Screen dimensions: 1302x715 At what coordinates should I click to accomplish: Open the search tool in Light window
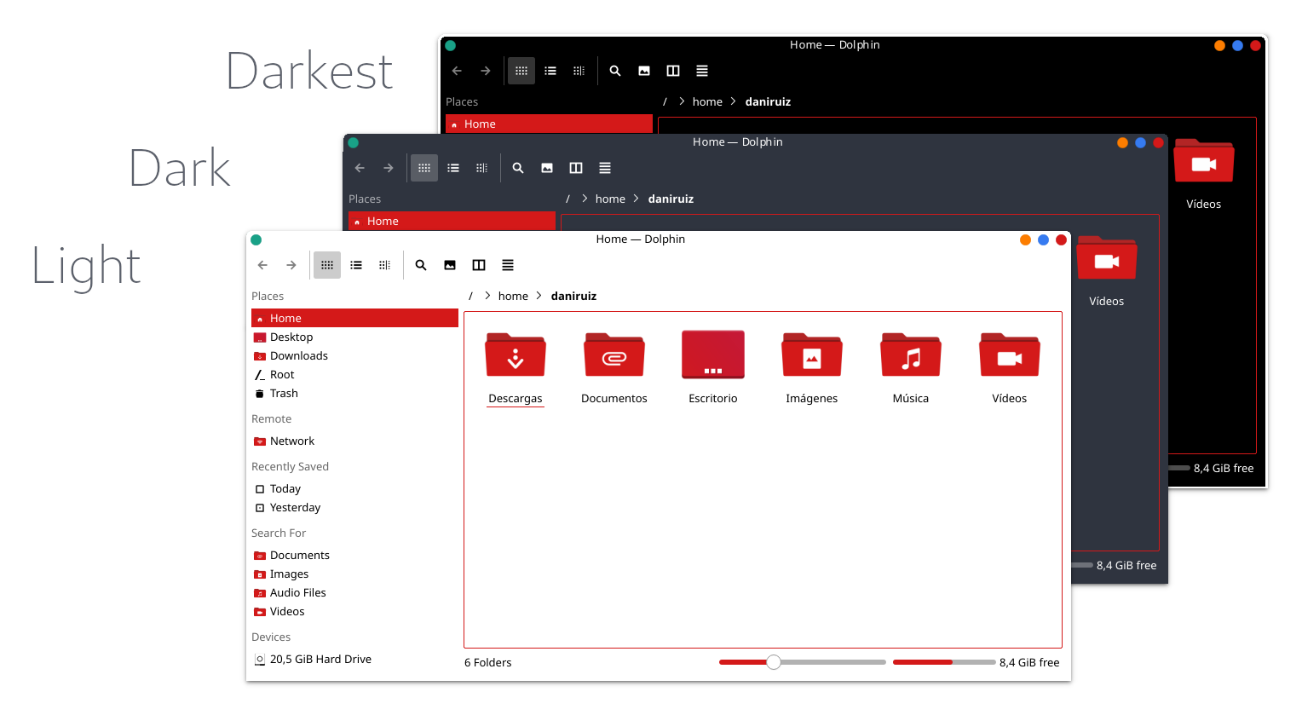421,265
